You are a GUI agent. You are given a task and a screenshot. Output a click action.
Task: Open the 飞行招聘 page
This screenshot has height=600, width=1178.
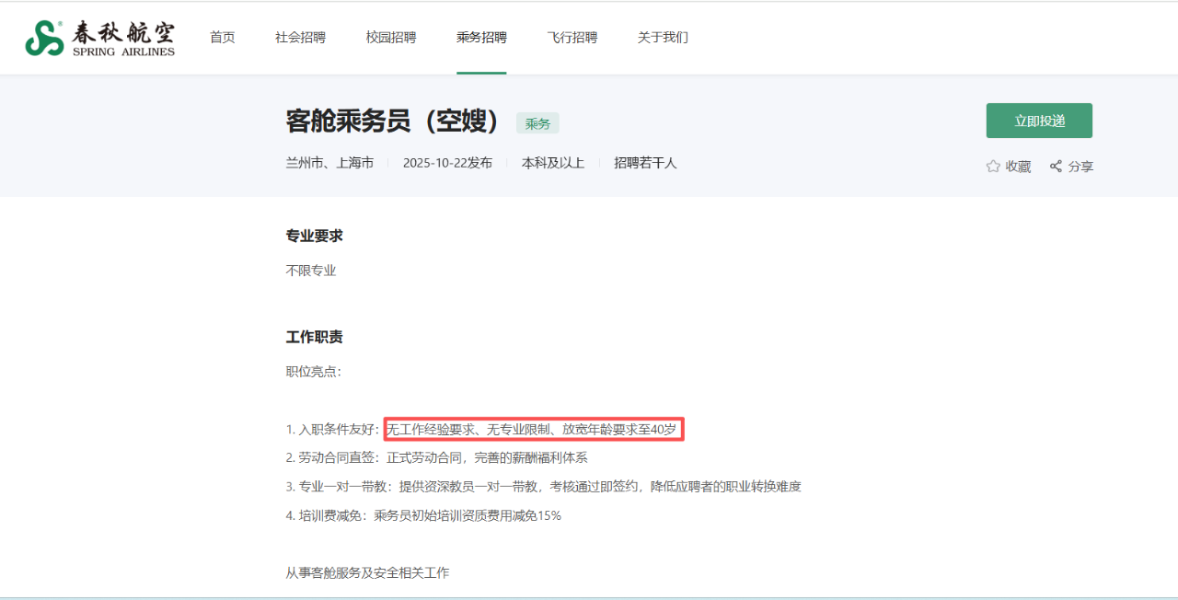tap(572, 37)
